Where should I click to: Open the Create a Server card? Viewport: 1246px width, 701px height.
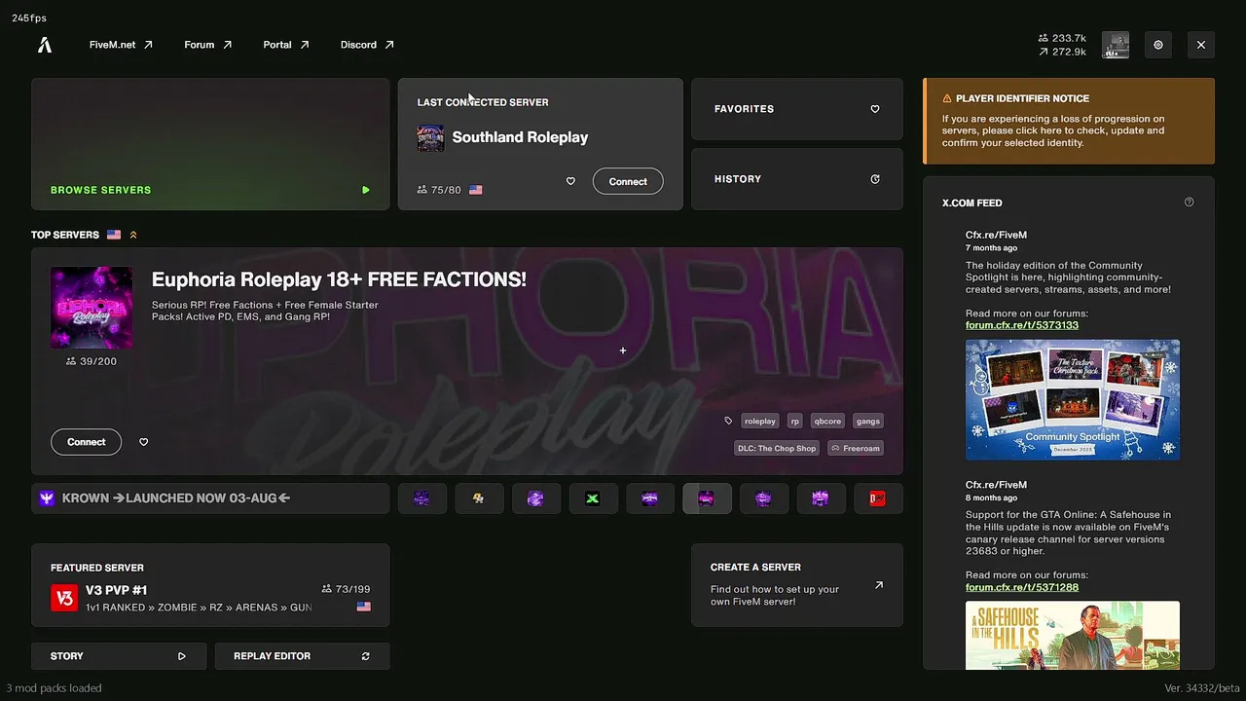click(x=796, y=585)
